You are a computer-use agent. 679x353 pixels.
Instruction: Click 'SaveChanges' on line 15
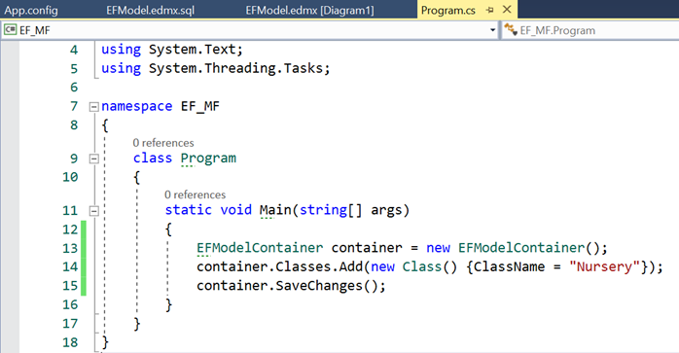(319, 286)
